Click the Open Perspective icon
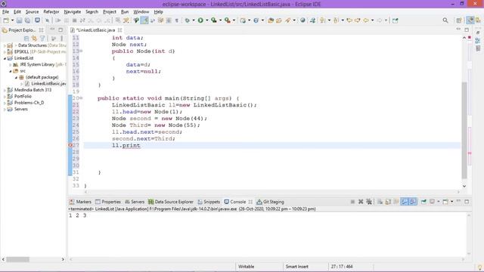 (459, 20)
